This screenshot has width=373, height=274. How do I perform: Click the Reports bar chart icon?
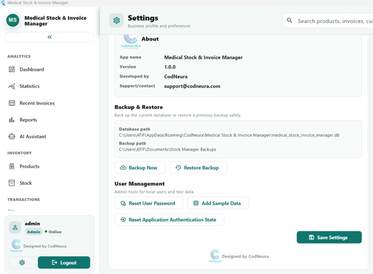pyautogui.click(x=11, y=120)
